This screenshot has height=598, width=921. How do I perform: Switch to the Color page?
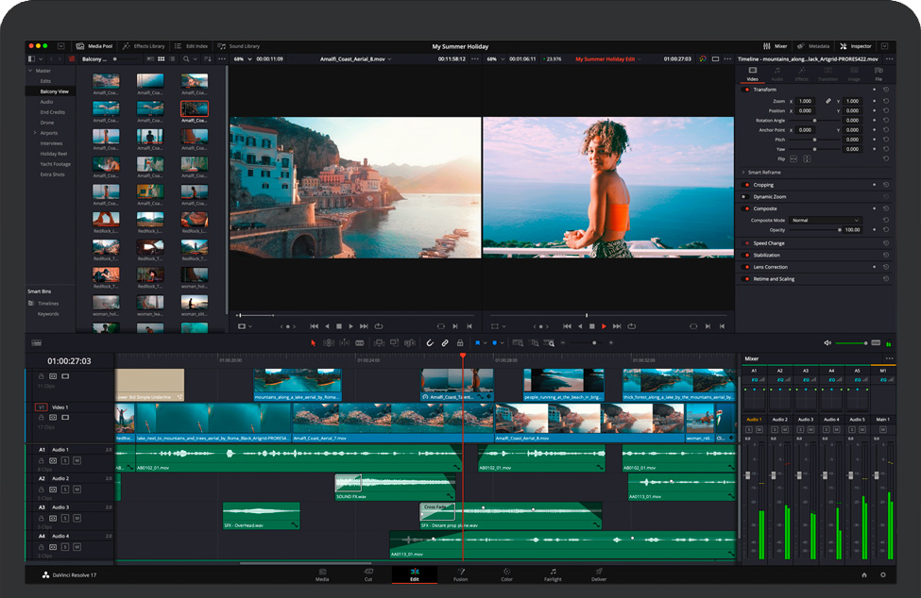(x=507, y=573)
